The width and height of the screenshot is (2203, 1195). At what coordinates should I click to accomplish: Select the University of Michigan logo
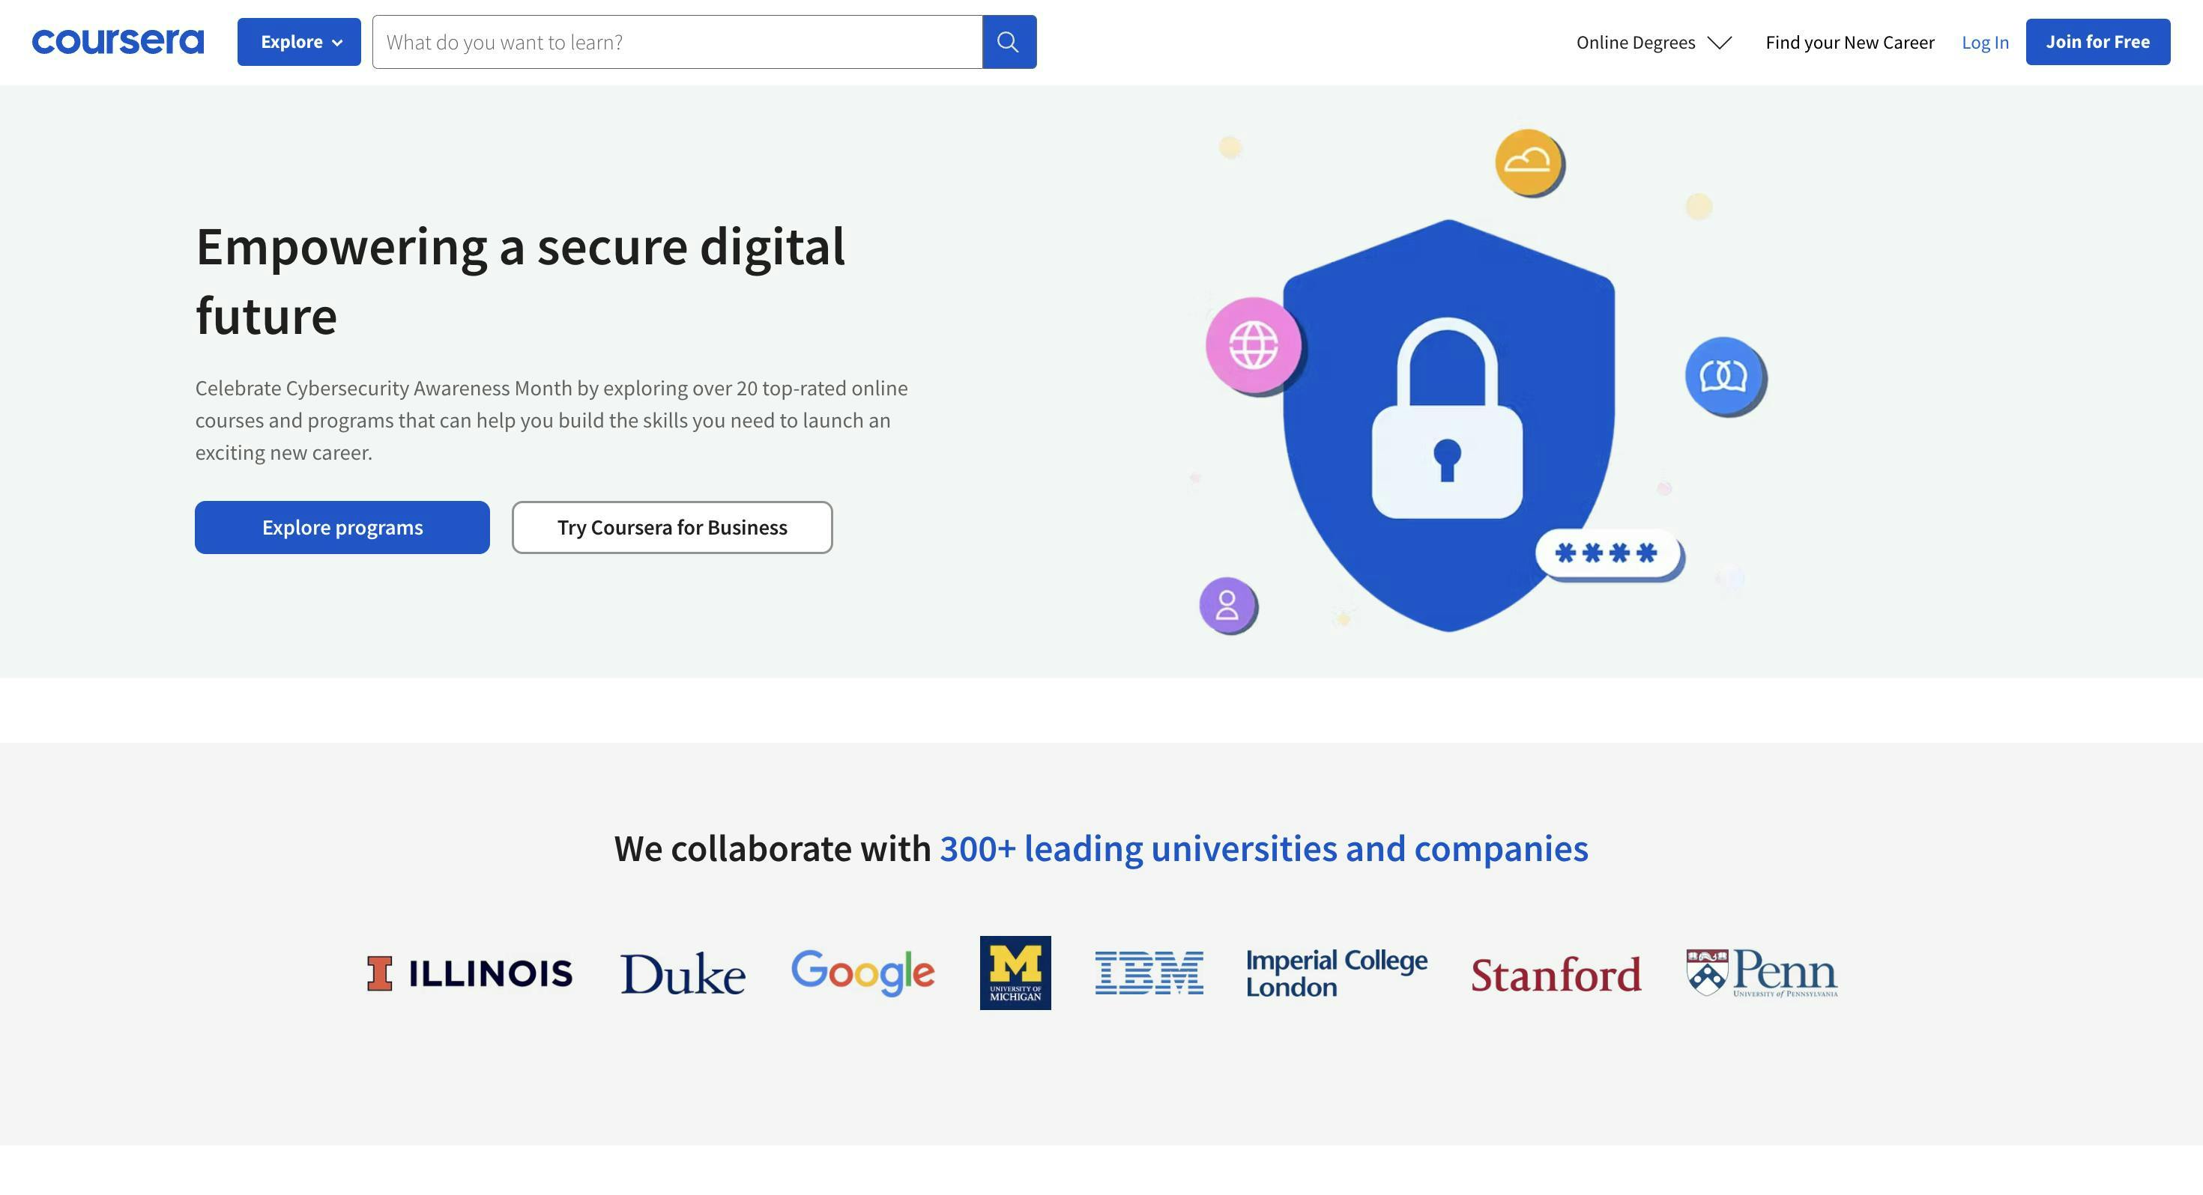(1015, 973)
